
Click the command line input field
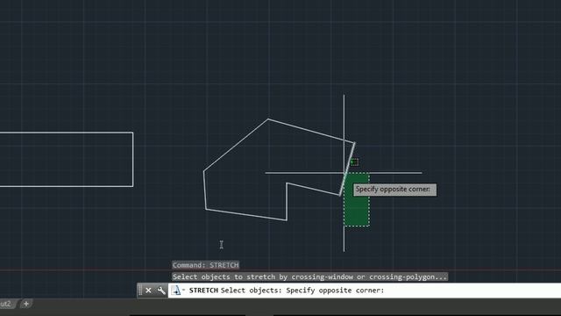(x=365, y=291)
